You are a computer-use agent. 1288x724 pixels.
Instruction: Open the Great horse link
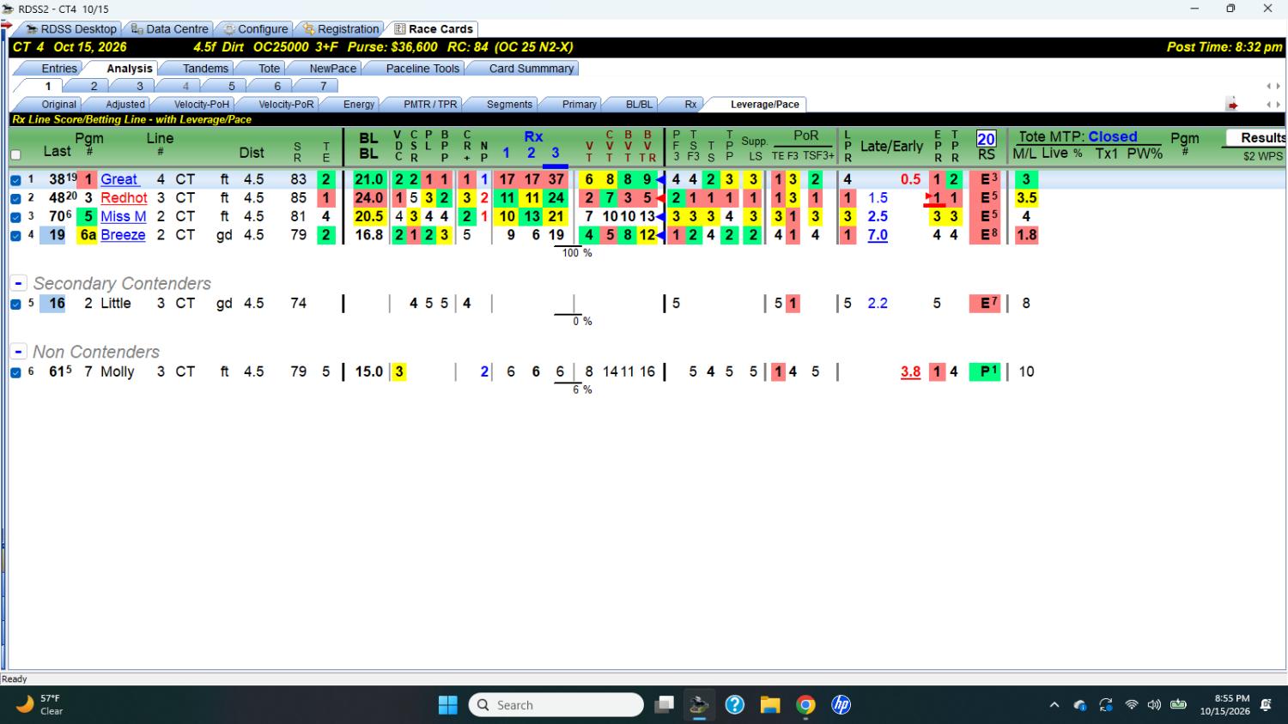point(118,179)
